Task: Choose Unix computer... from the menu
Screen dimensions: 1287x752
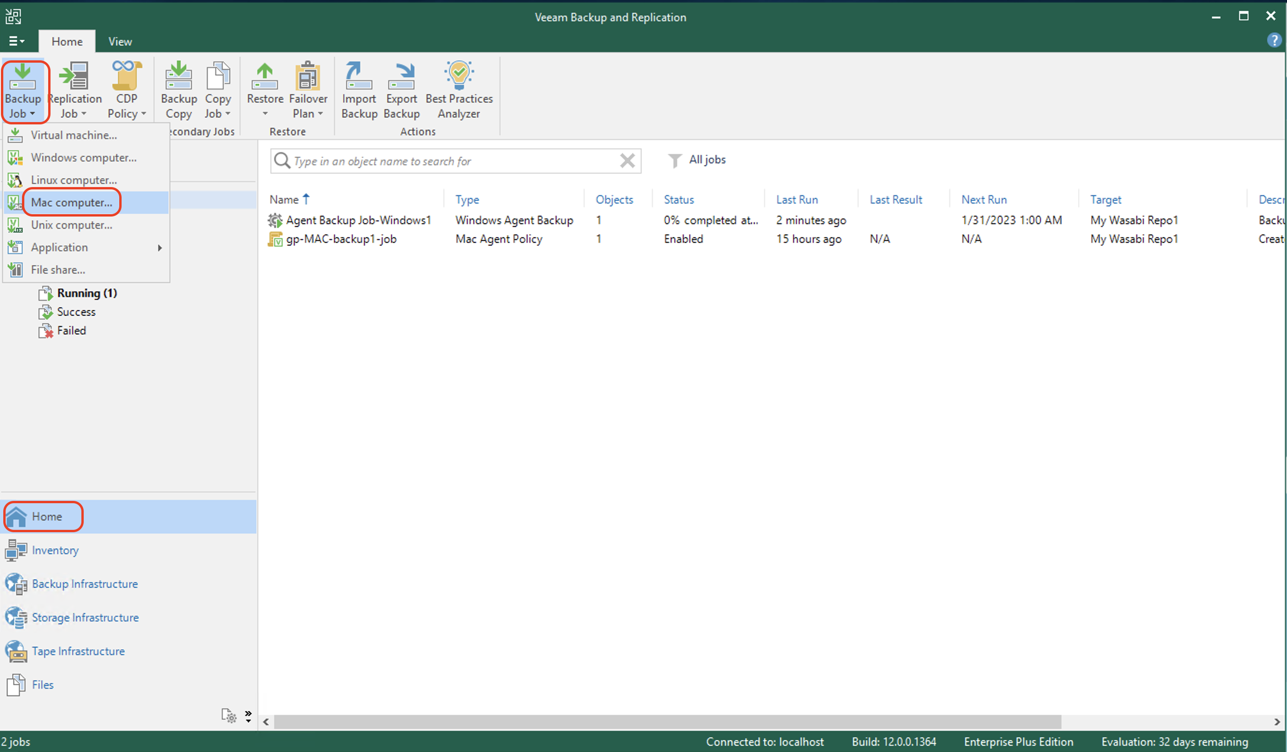Action: click(87, 225)
